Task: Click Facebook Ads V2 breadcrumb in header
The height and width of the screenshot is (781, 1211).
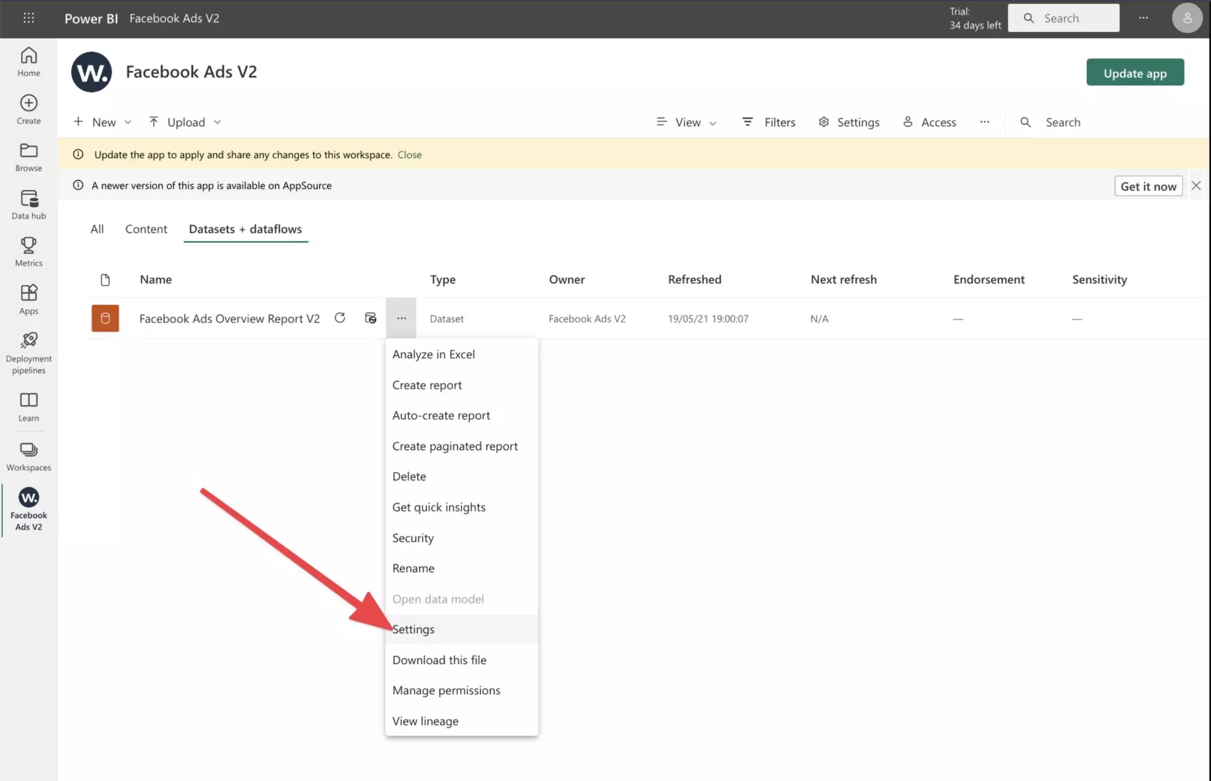Action: (x=174, y=18)
